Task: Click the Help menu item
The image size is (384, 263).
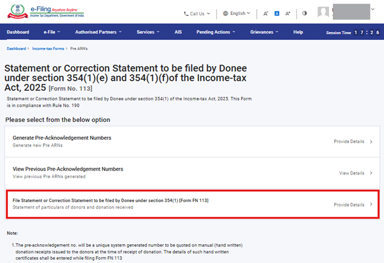Action: click(298, 32)
